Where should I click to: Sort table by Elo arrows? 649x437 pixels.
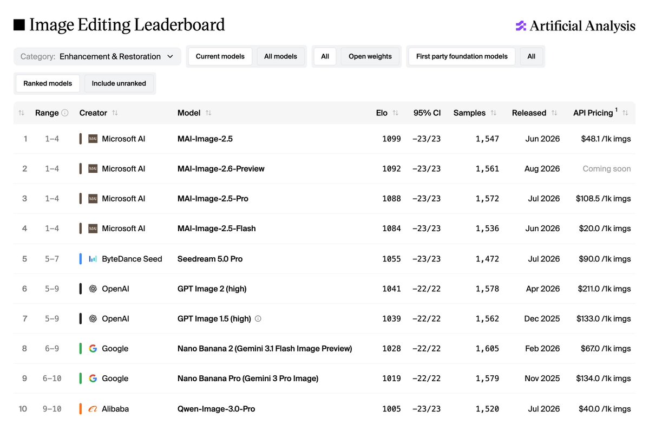coord(396,113)
